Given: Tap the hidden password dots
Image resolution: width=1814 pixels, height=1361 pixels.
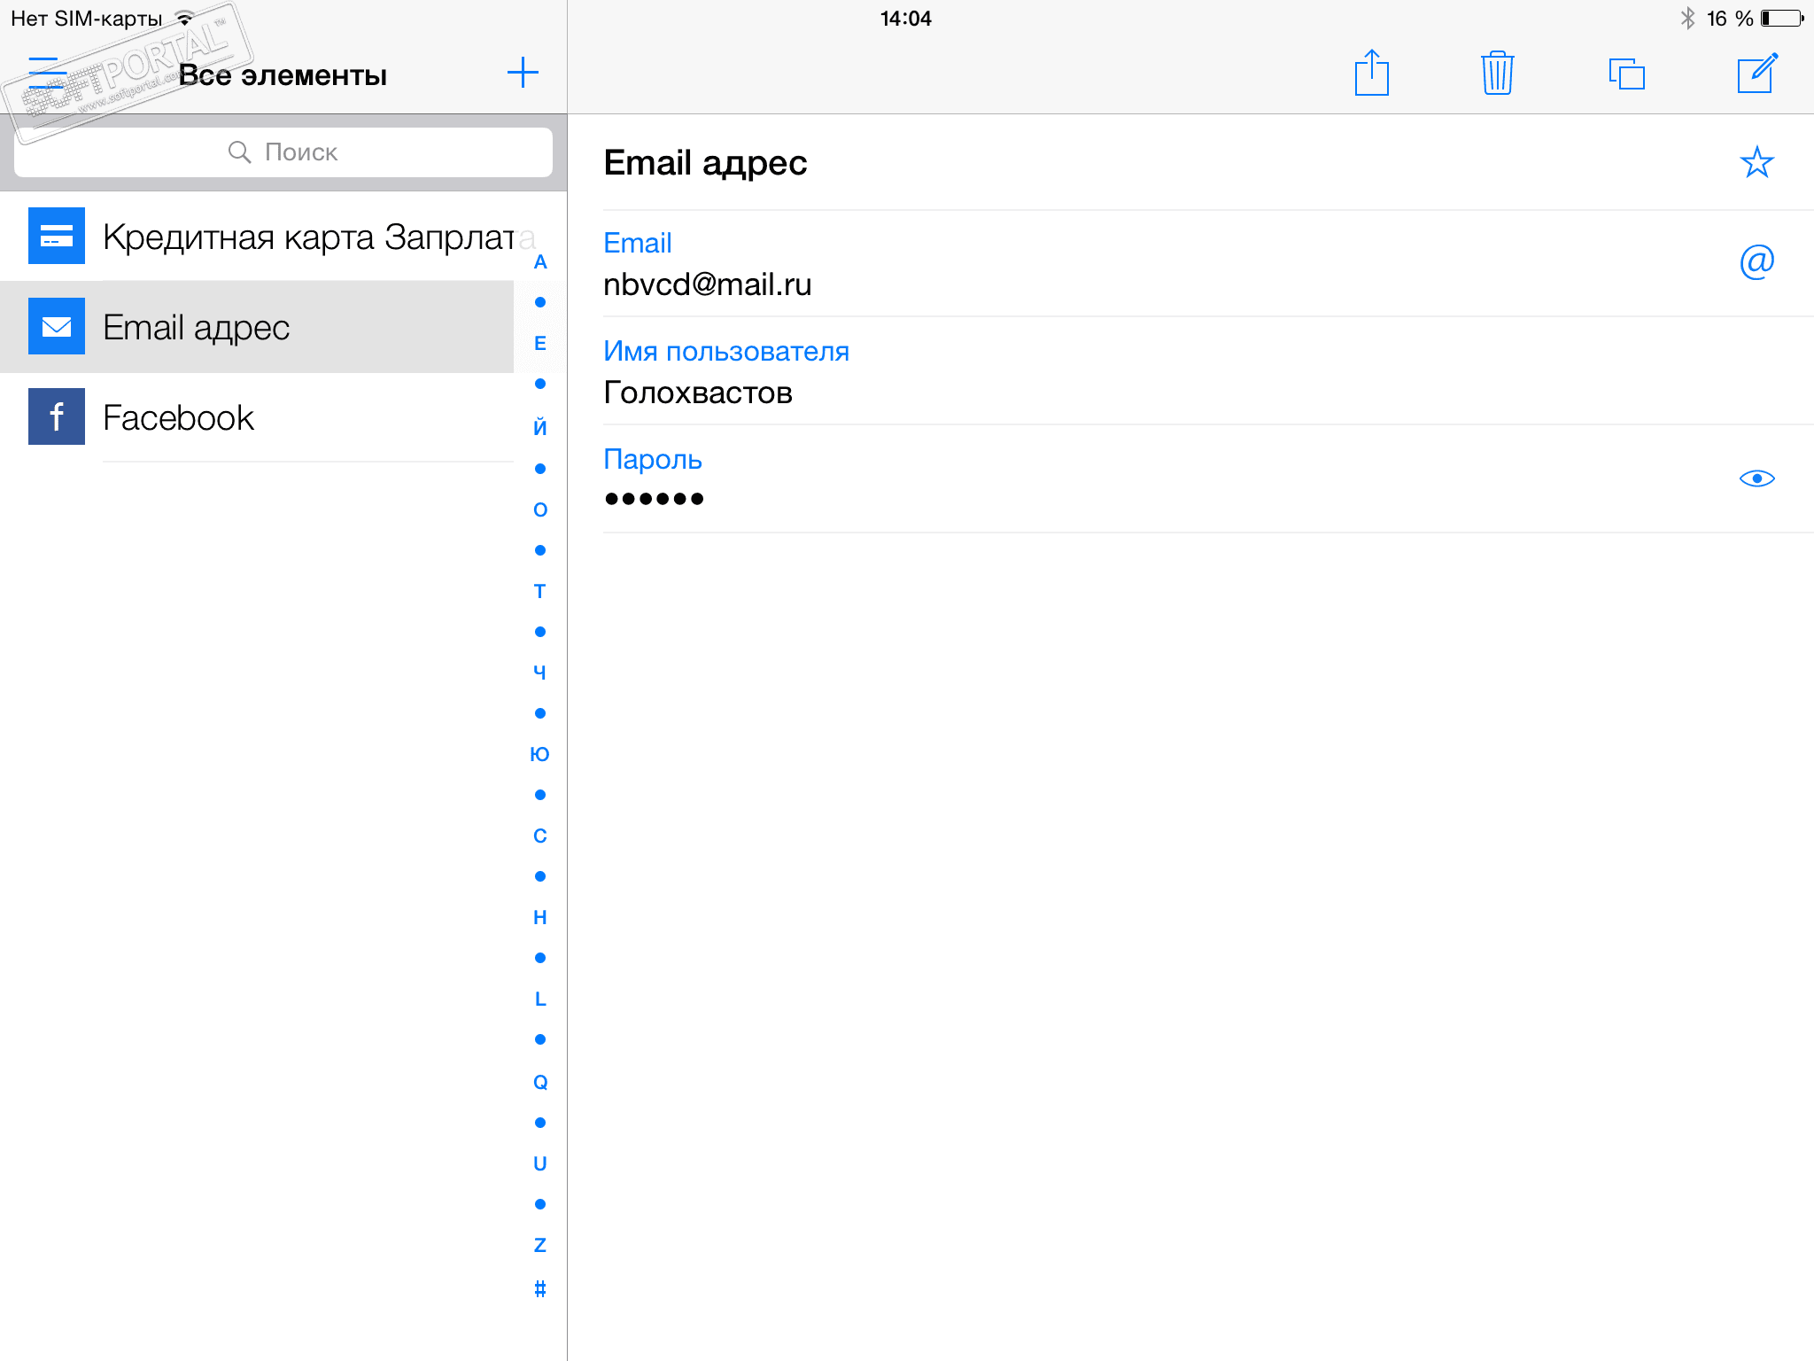Looking at the screenshot, I should (654, 499).
